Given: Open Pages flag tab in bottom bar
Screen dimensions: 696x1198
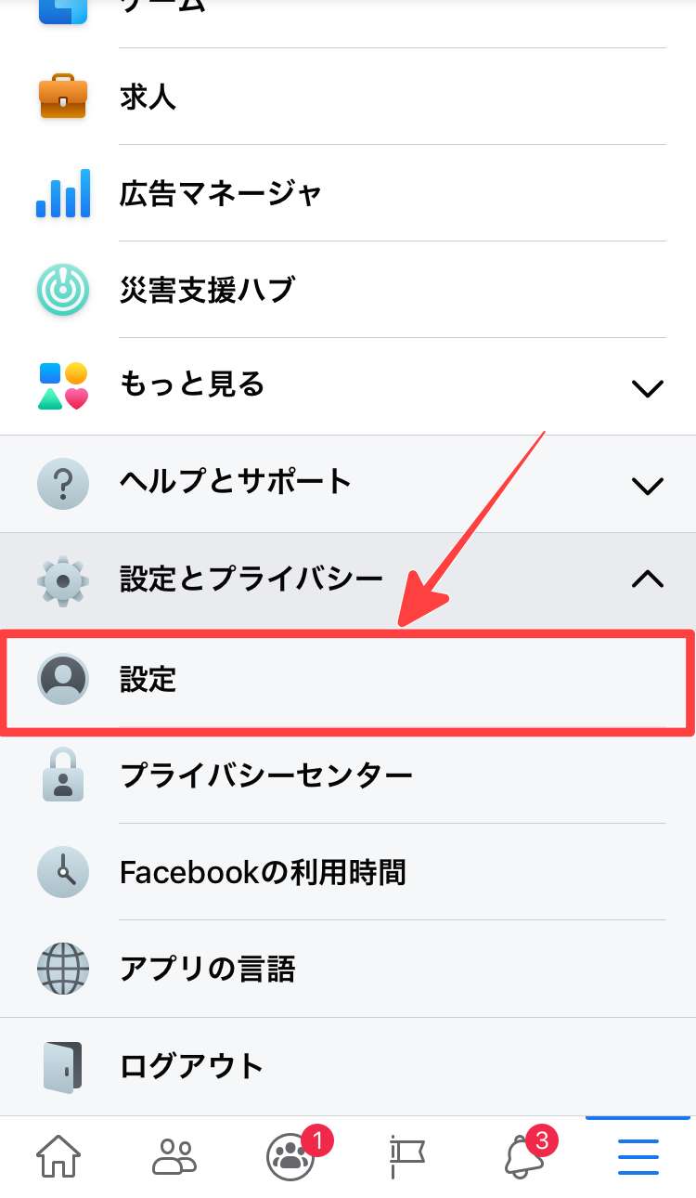Looking at the screenshot, I should 406,1157.
